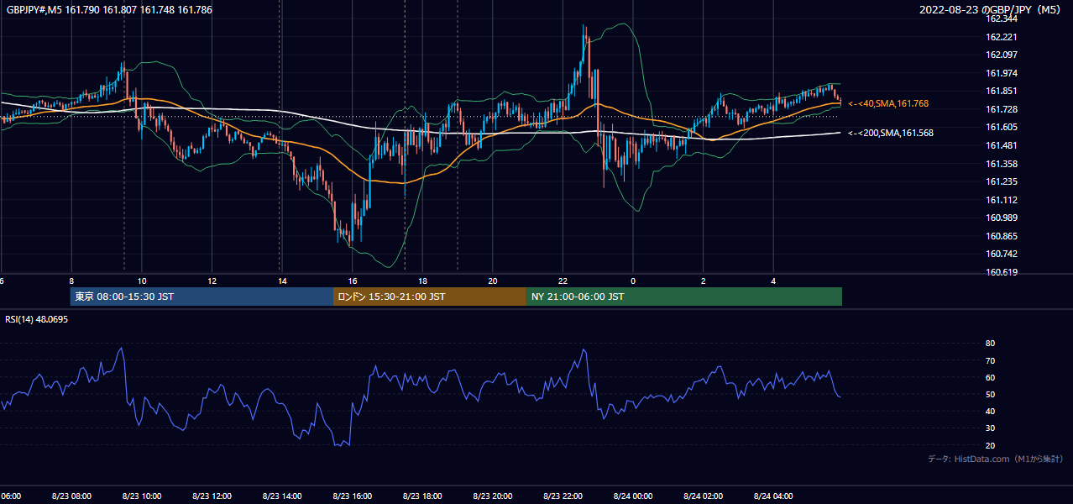Screen dimensions: 1073x504
Task: Click hour tick 18 below the price chart
Action: point(422,281)
